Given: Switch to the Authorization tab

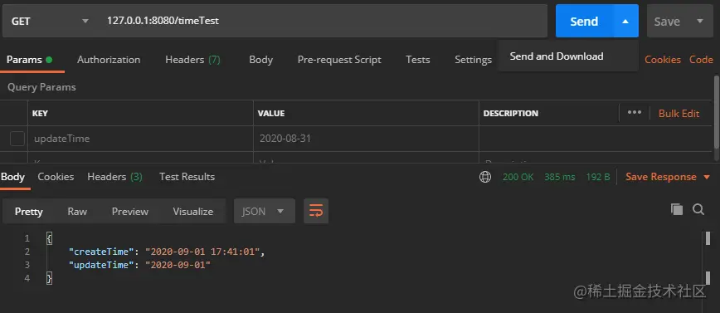Looking at the screenshot, I should [109, 60].
